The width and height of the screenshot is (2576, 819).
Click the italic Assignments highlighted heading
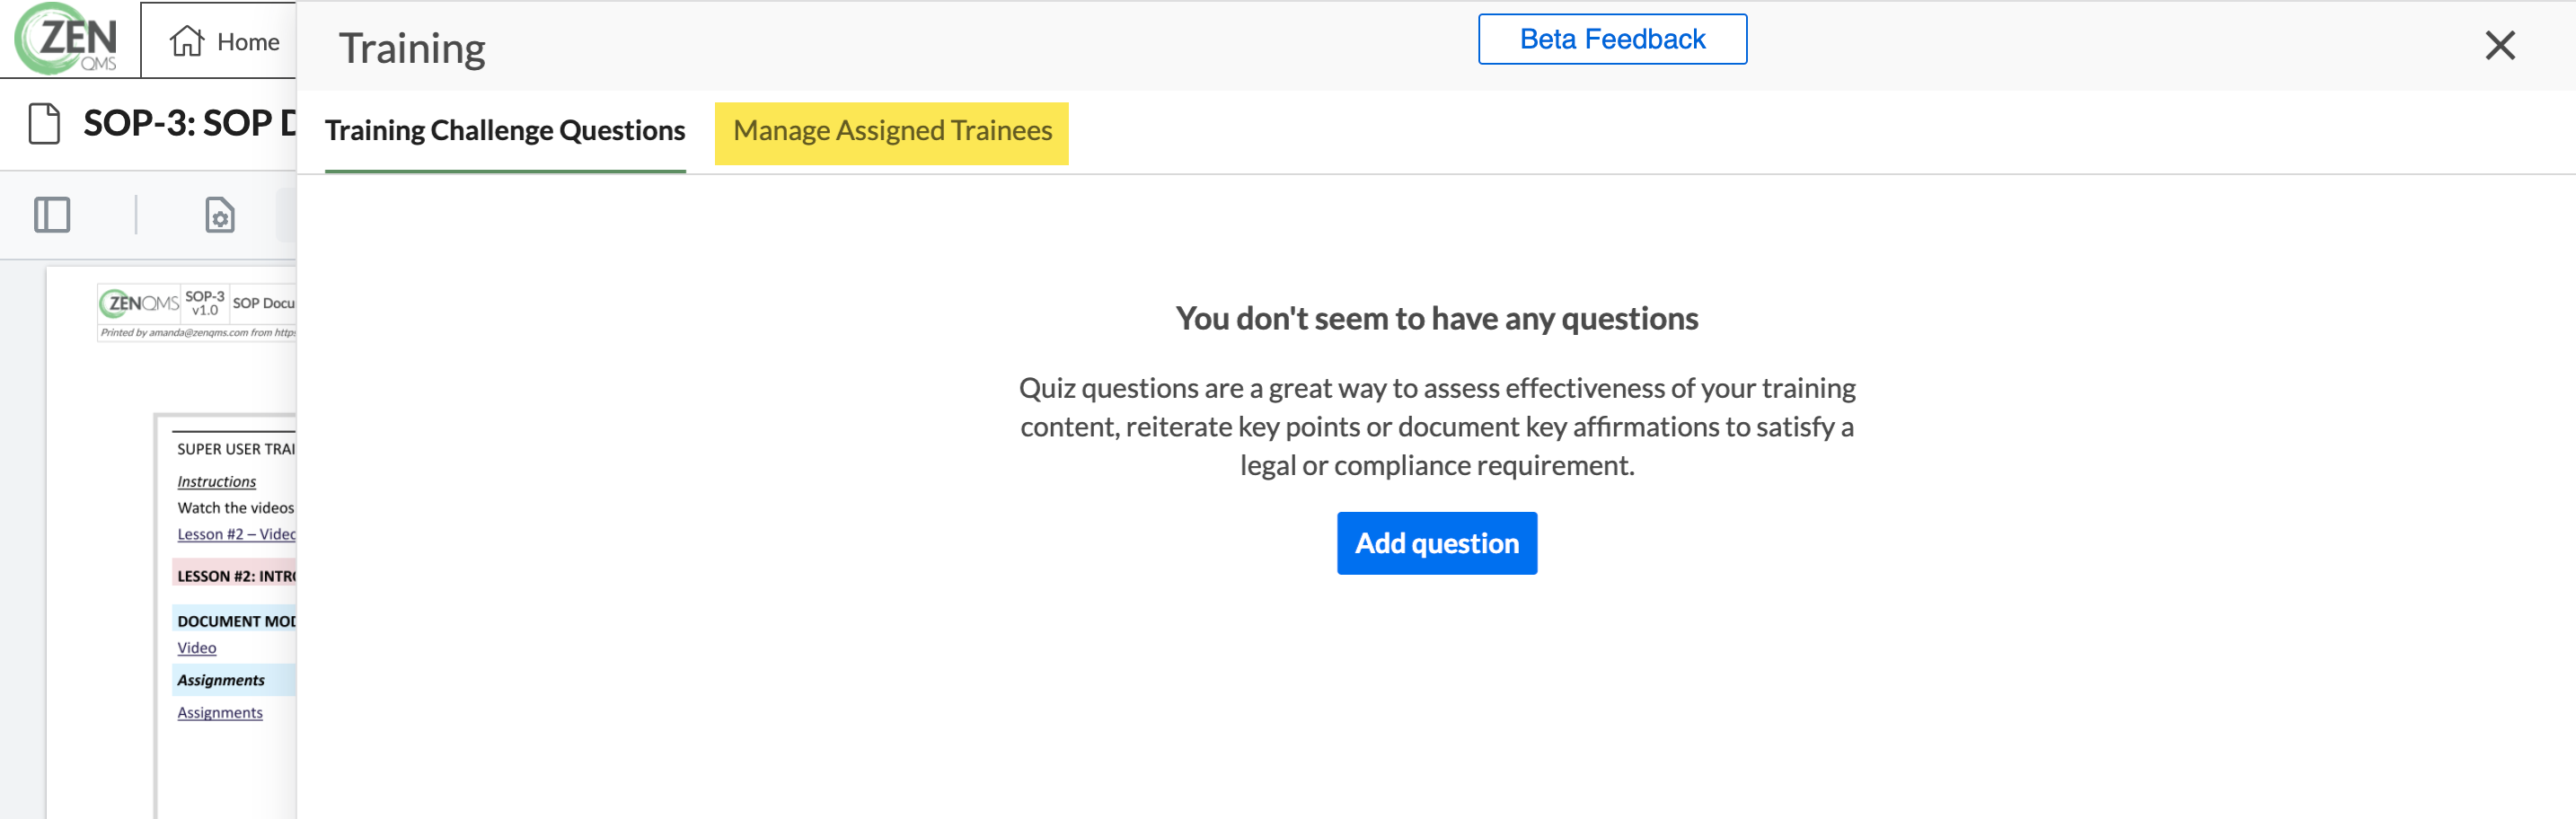[x=221, y=680]
